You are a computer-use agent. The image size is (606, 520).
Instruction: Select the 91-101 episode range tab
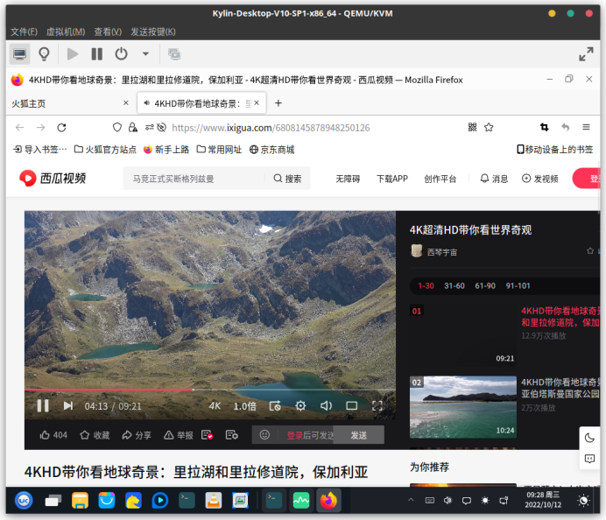[x=518, y=286]
